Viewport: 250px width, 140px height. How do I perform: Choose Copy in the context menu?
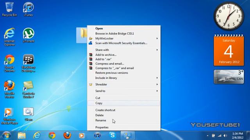124,103
